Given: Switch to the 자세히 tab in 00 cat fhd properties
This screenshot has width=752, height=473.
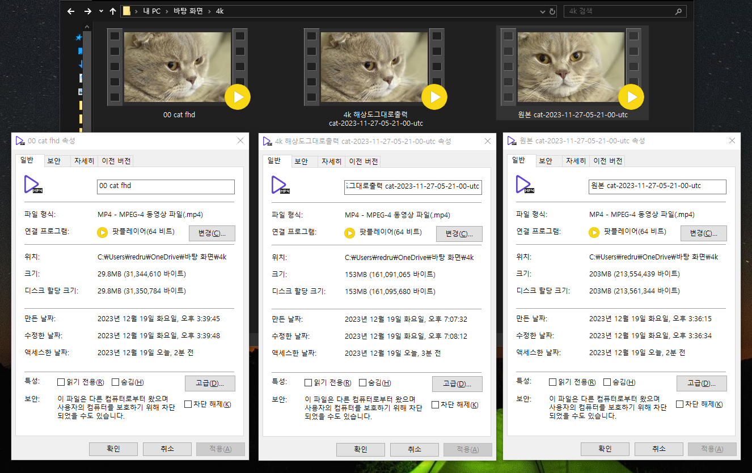Looking at the screenshot, I should tap(84, 160).
